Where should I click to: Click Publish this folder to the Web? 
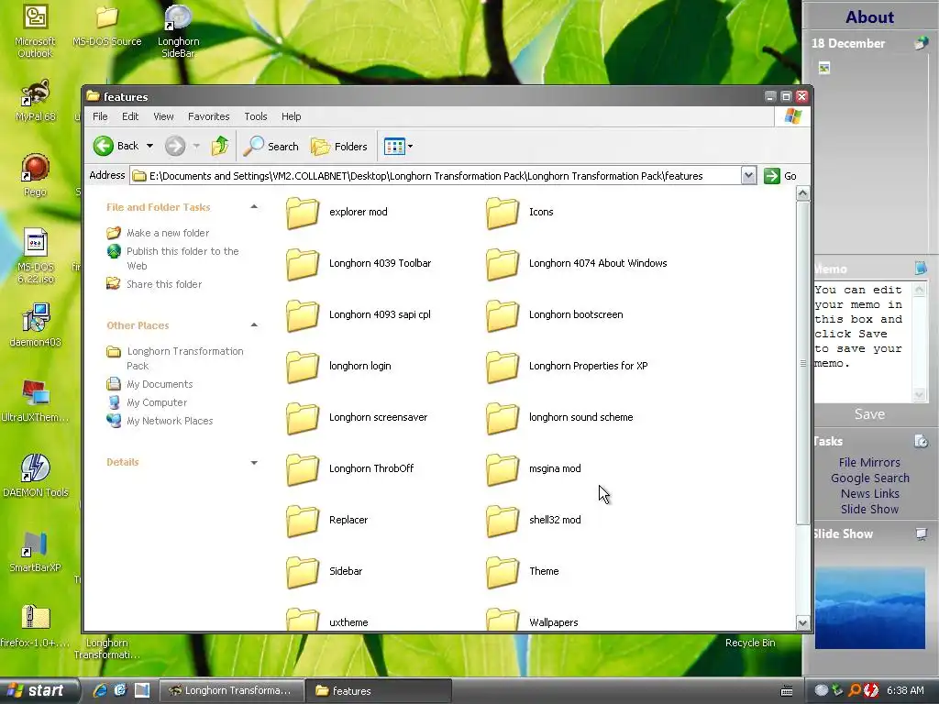tap(182, 258)
